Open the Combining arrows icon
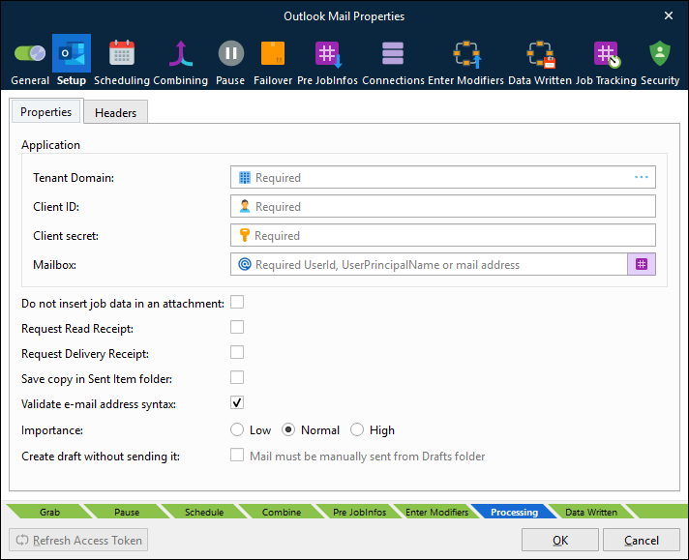 [180, 53]
